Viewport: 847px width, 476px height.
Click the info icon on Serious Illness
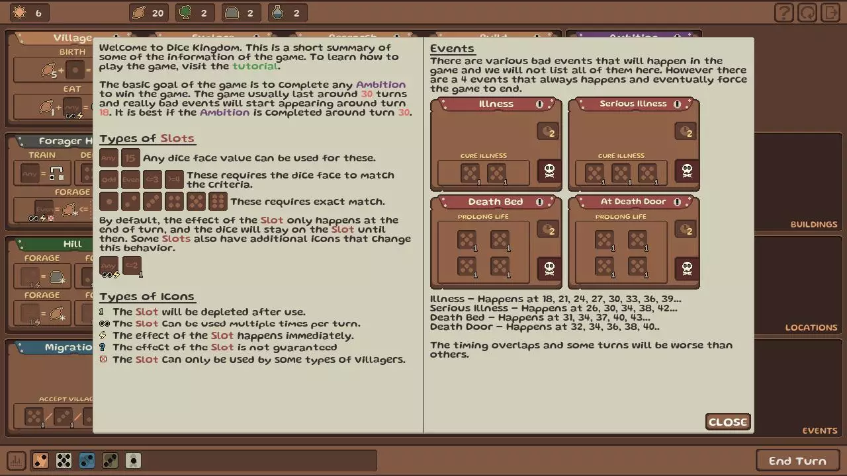(677, 104)
